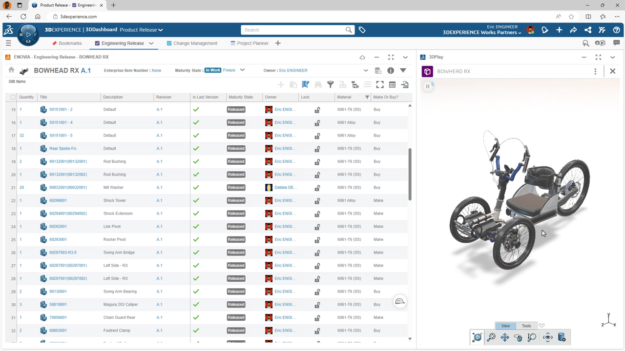Toggle lock for 60292001 Link Pivot row
The height and width of the screenshot is (351, 625).
(317, 227)
